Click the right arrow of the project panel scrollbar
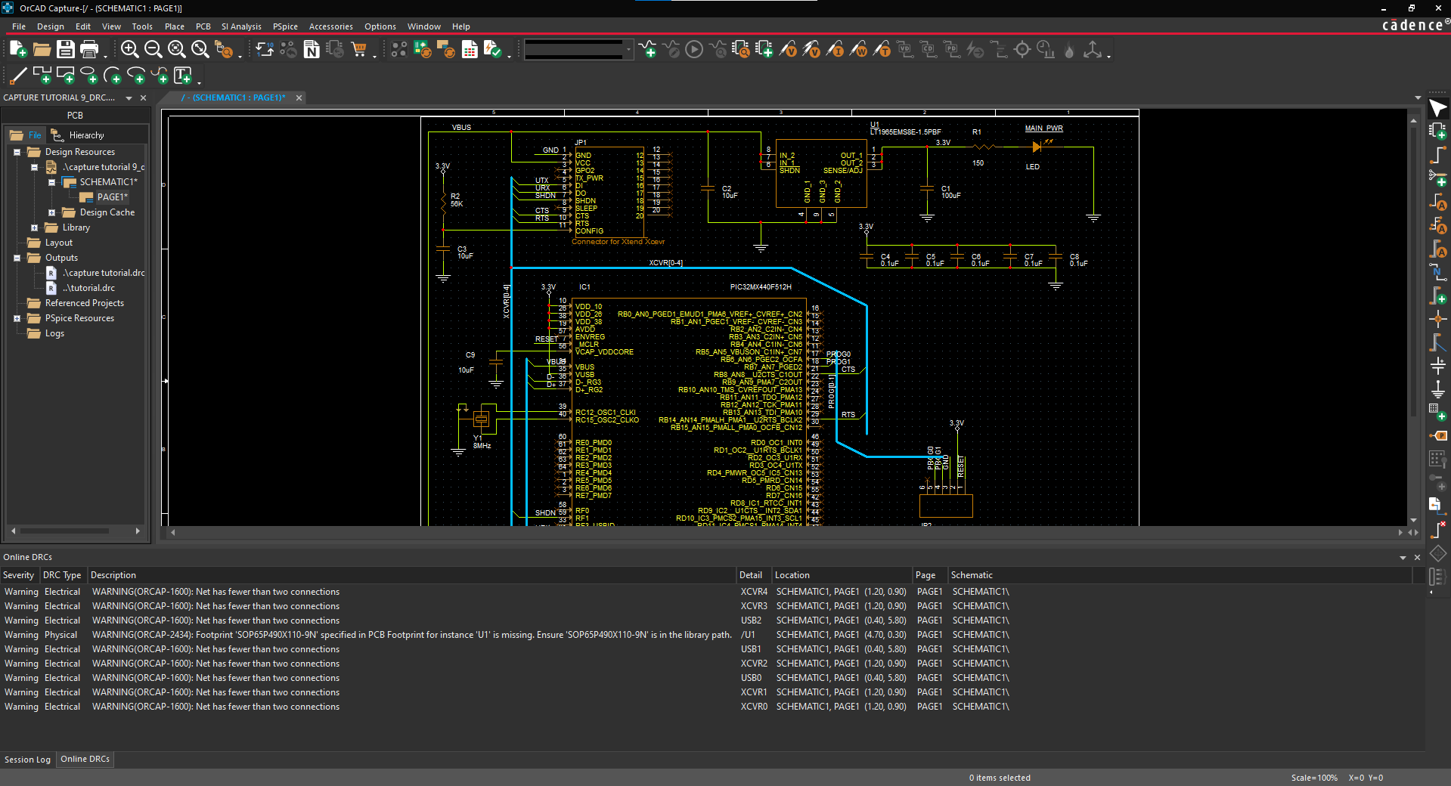1451x786 pixels. 138,531
